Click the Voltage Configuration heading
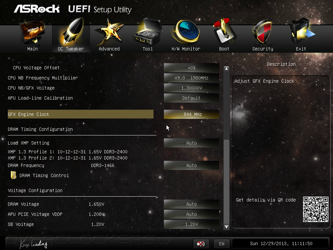This screenshot has width=333, height=250. point(35,190)
